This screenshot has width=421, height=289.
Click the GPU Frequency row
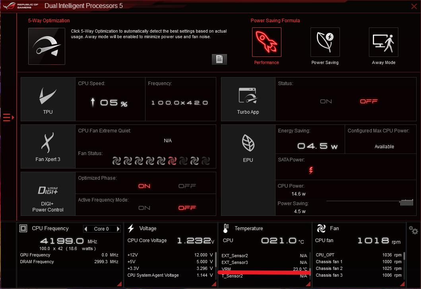pyautogui.click(x=69, y=255)
